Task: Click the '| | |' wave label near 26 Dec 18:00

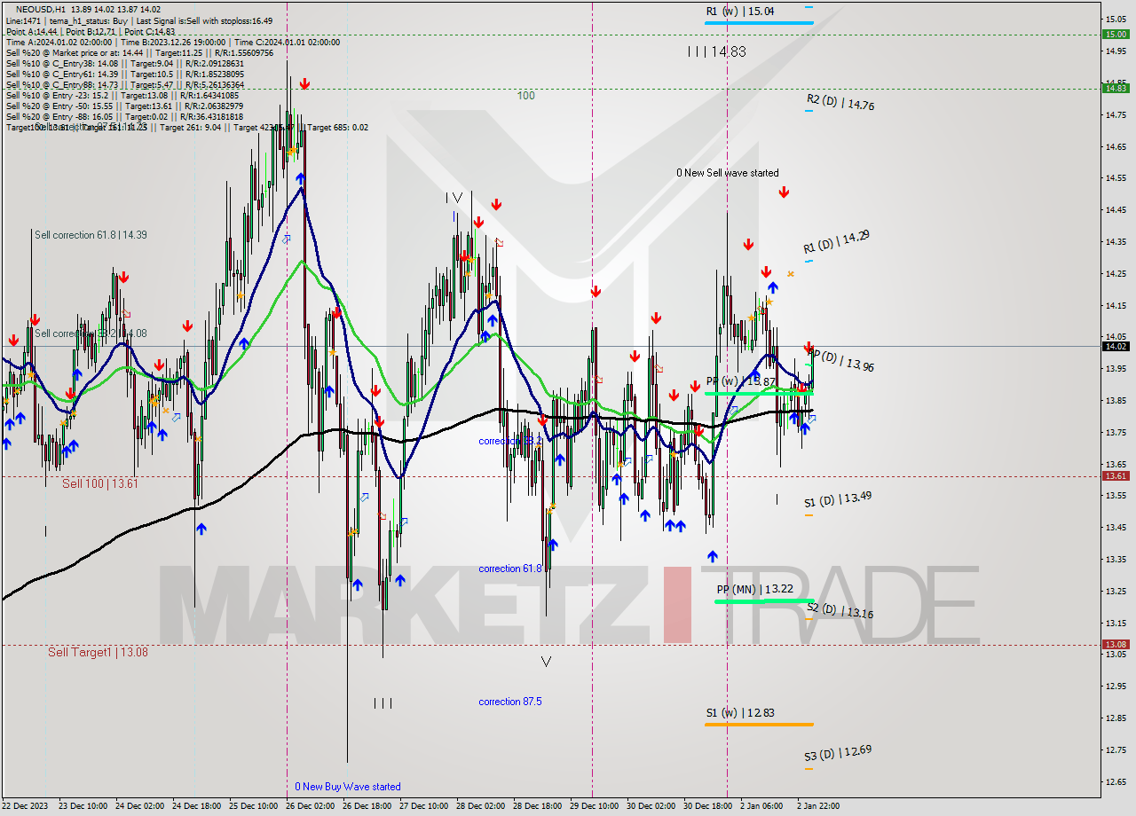Action: point(383,703)
